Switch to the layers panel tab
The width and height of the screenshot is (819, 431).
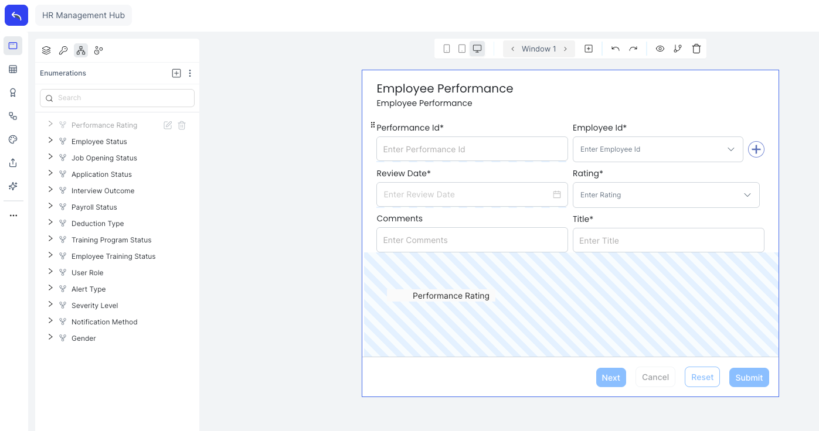click(46, 50)
